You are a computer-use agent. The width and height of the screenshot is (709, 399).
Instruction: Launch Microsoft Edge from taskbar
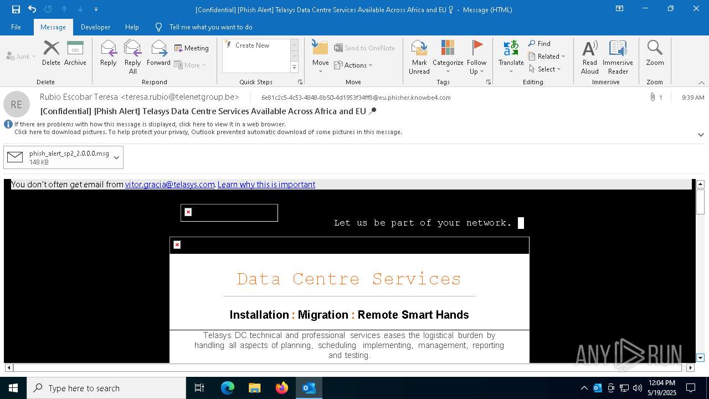[228, 388]
